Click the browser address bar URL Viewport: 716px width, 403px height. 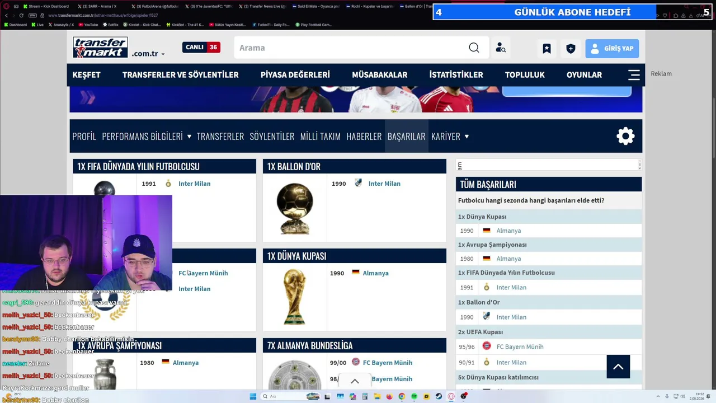tap(103, 16)
